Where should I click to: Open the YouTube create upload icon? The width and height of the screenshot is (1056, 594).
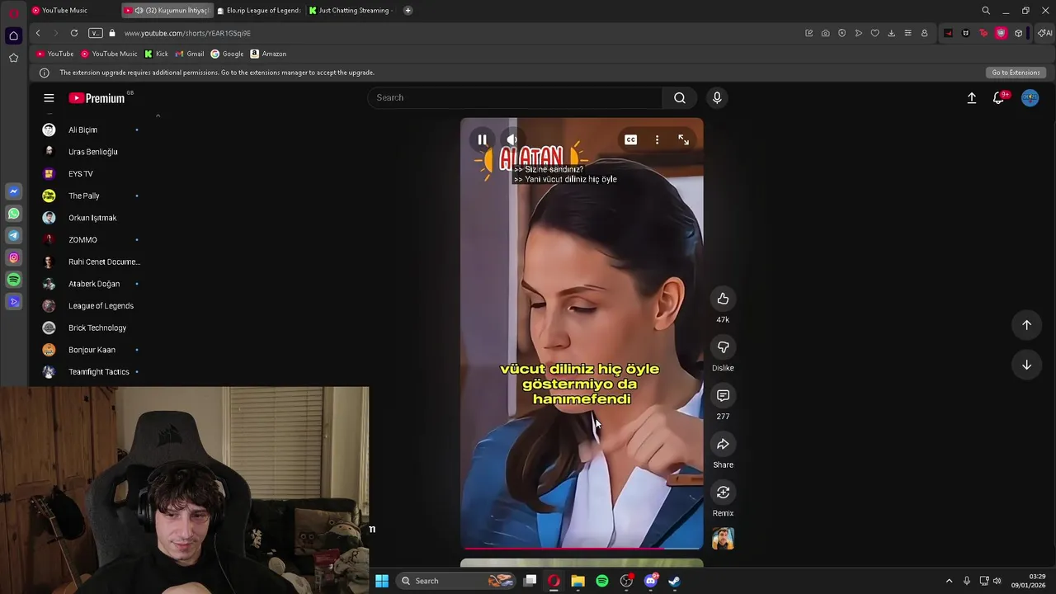tap(972, 97)
